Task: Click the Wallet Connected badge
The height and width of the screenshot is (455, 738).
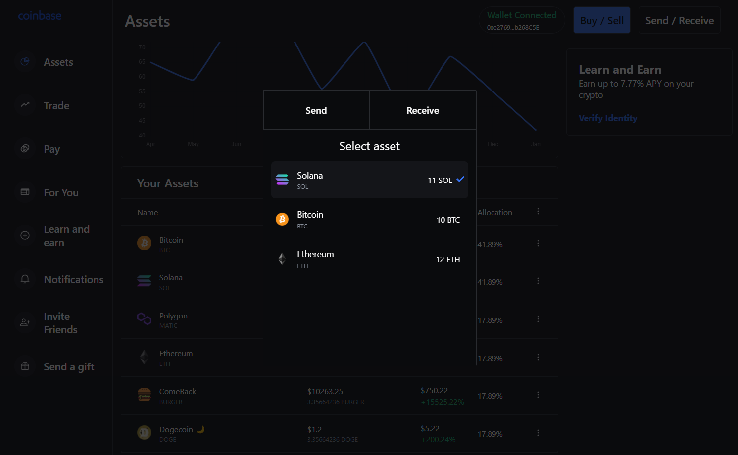Action: tap(522, 20)
